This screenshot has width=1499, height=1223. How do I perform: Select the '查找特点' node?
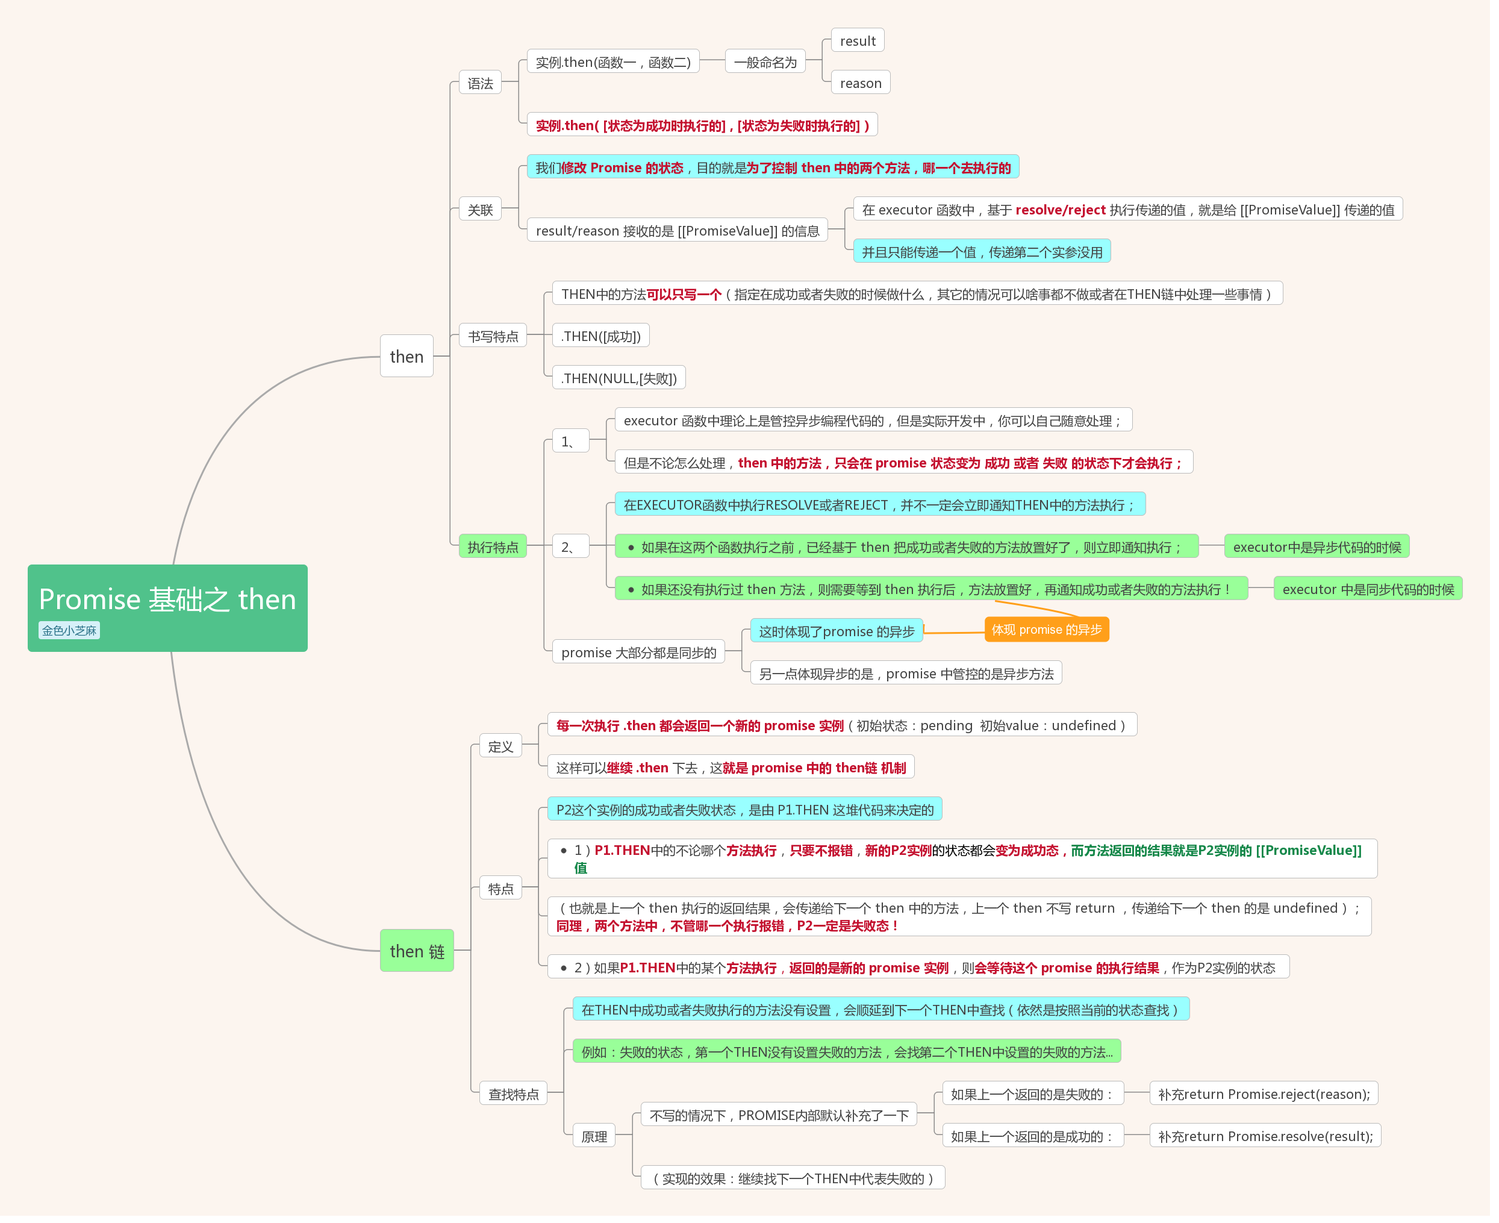(513, 1094)
